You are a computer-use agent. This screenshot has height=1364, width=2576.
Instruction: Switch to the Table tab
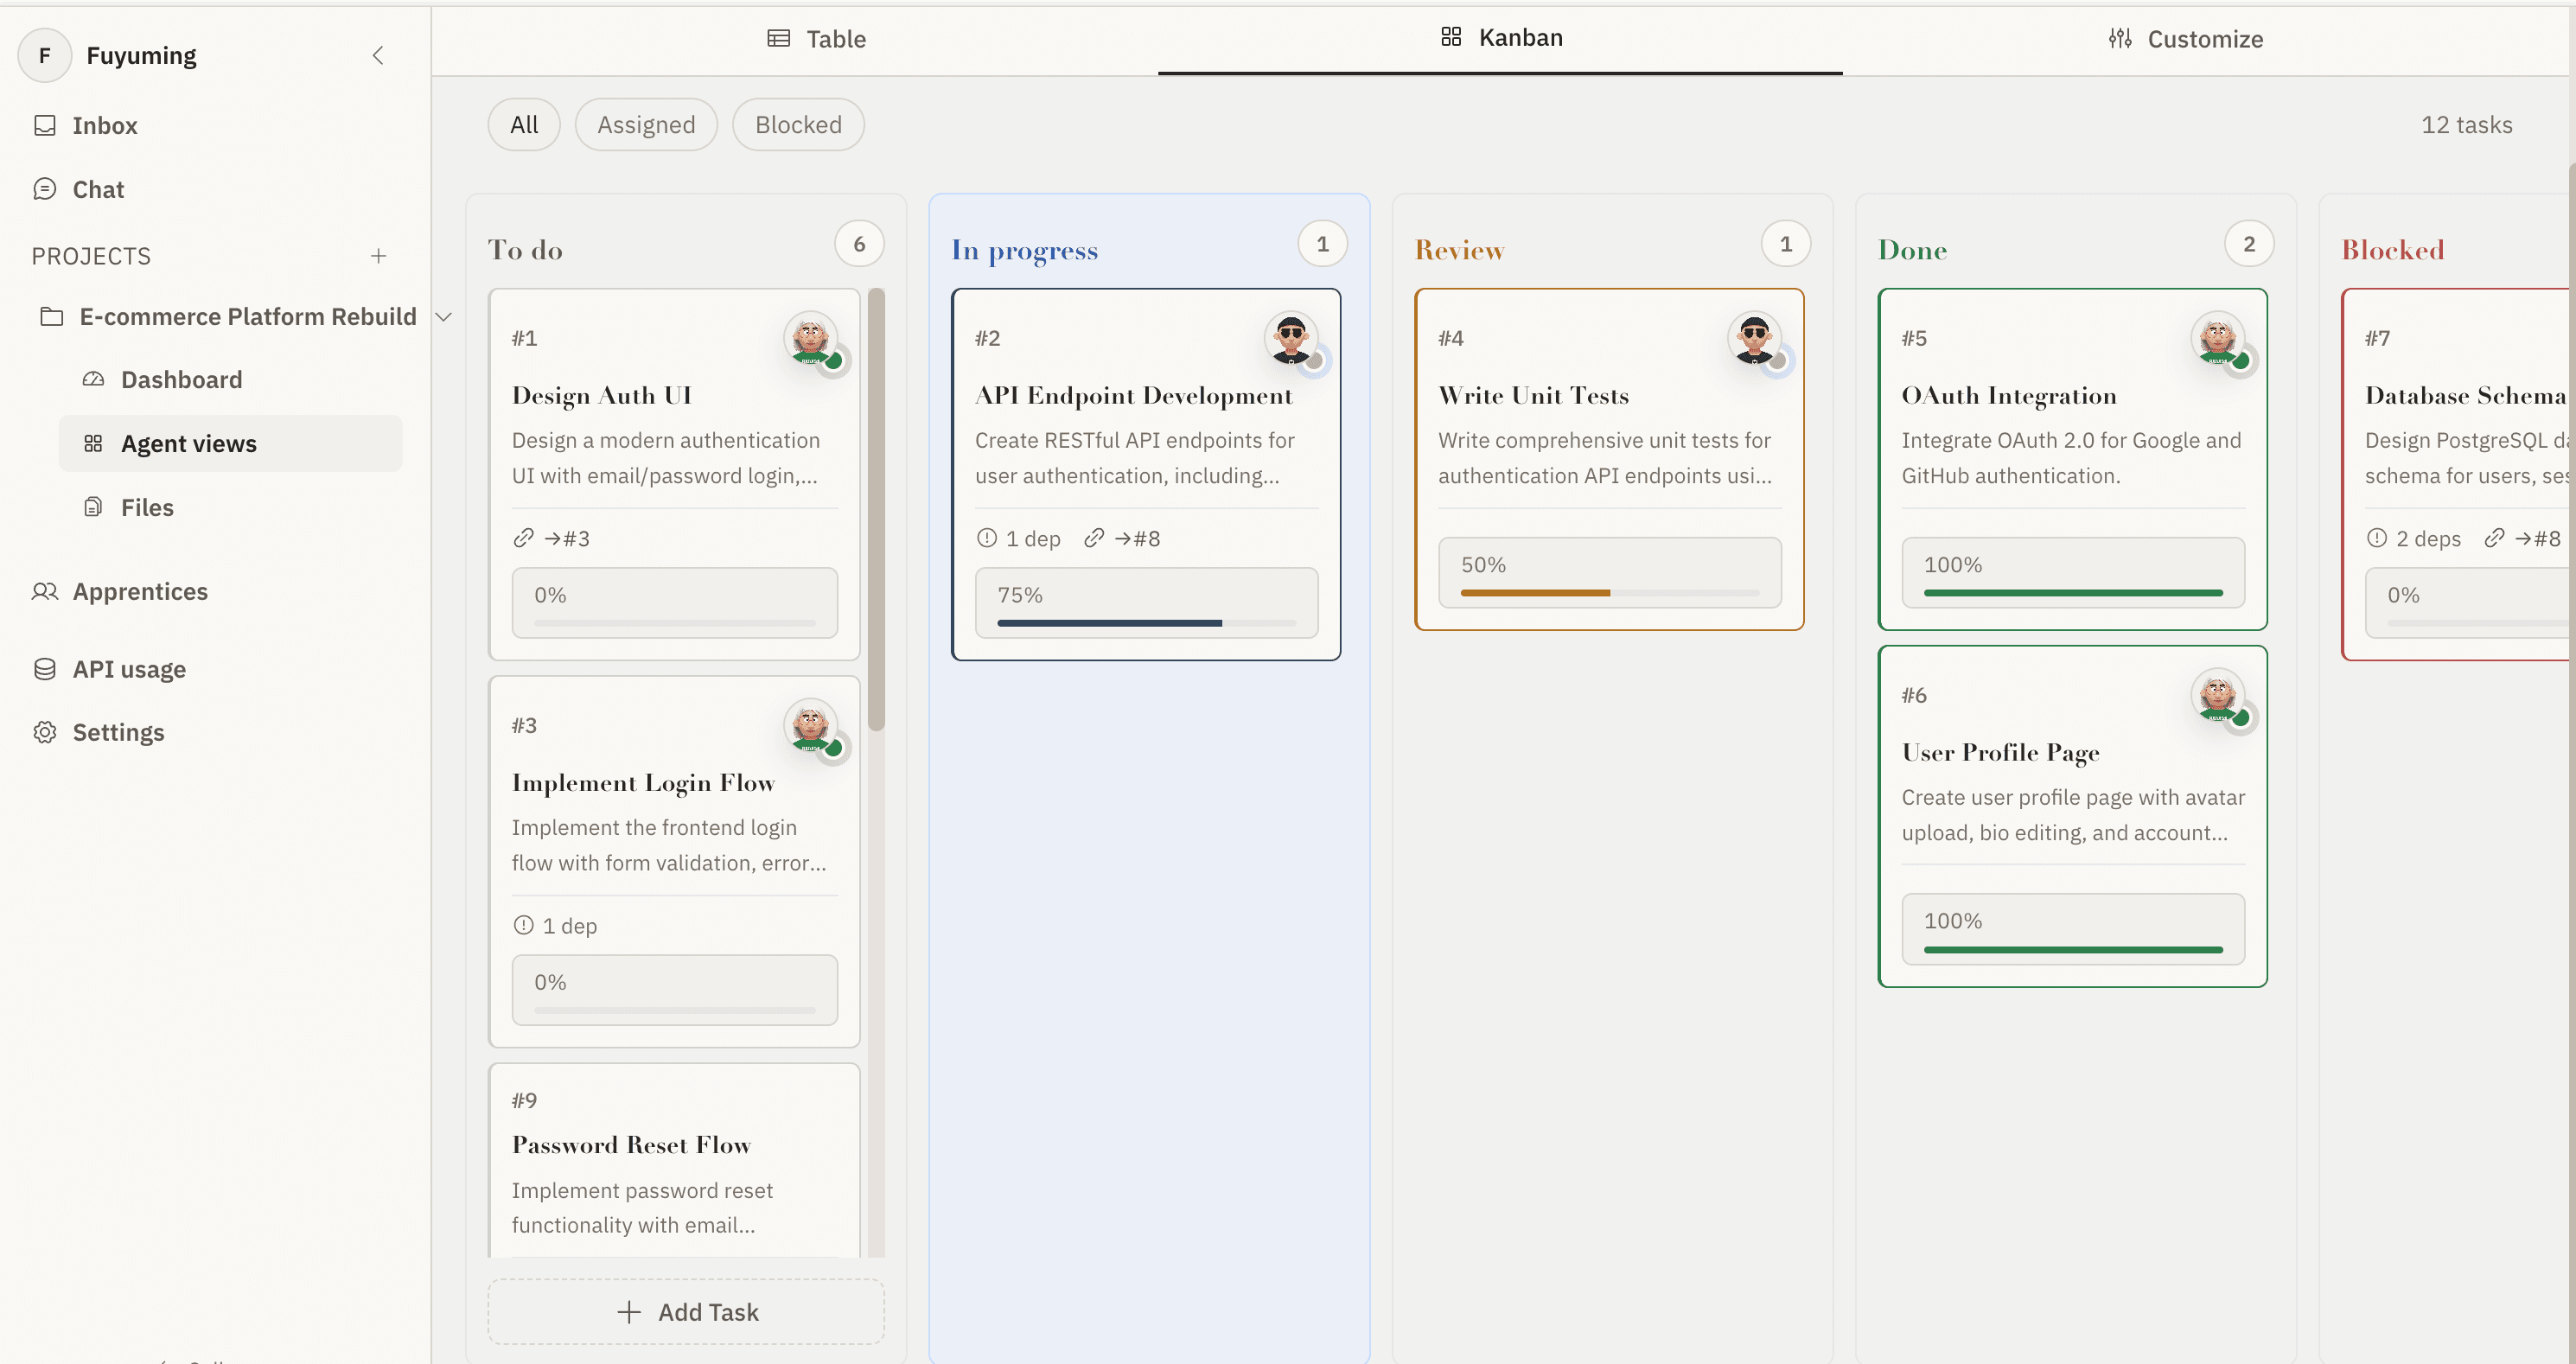click(816, 39)
